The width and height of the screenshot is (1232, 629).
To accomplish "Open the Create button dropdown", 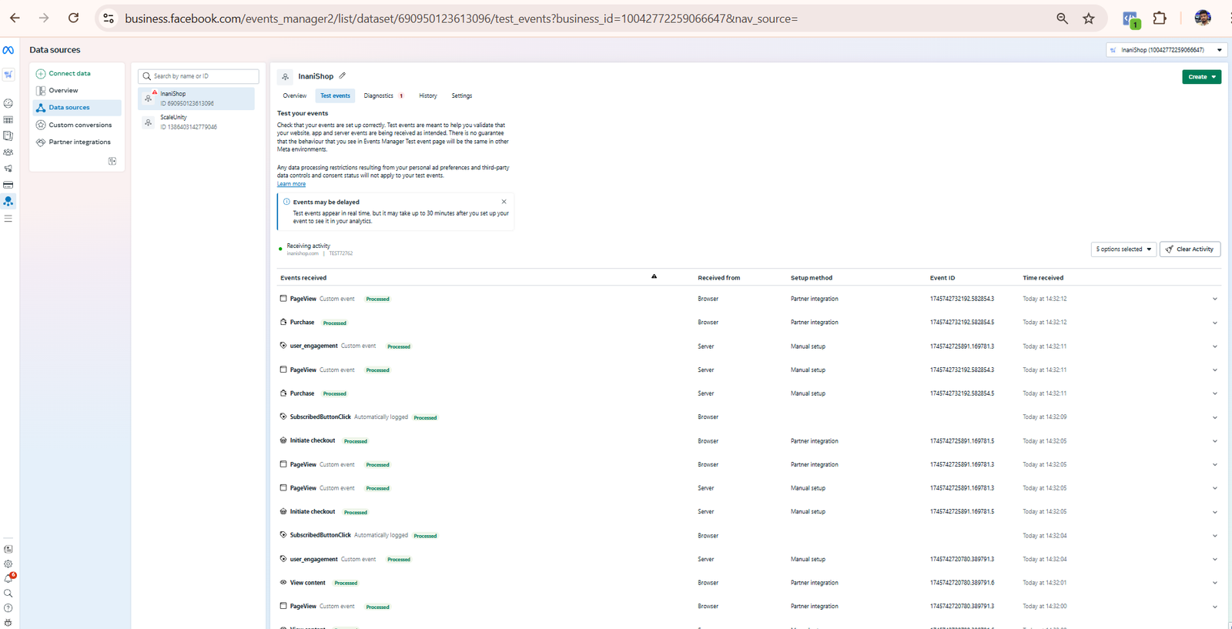I will [1201, 77].
